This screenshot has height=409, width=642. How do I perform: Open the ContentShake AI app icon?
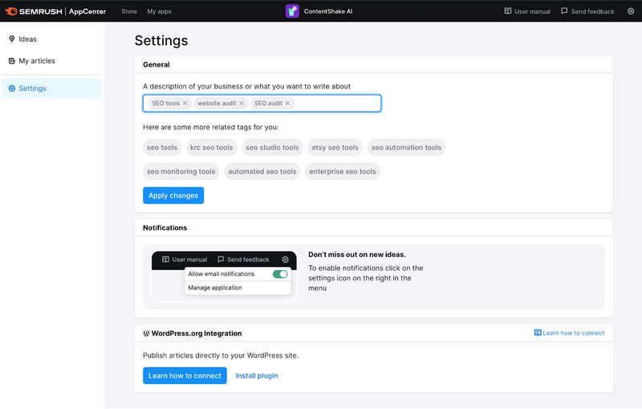tap(292, 11)
